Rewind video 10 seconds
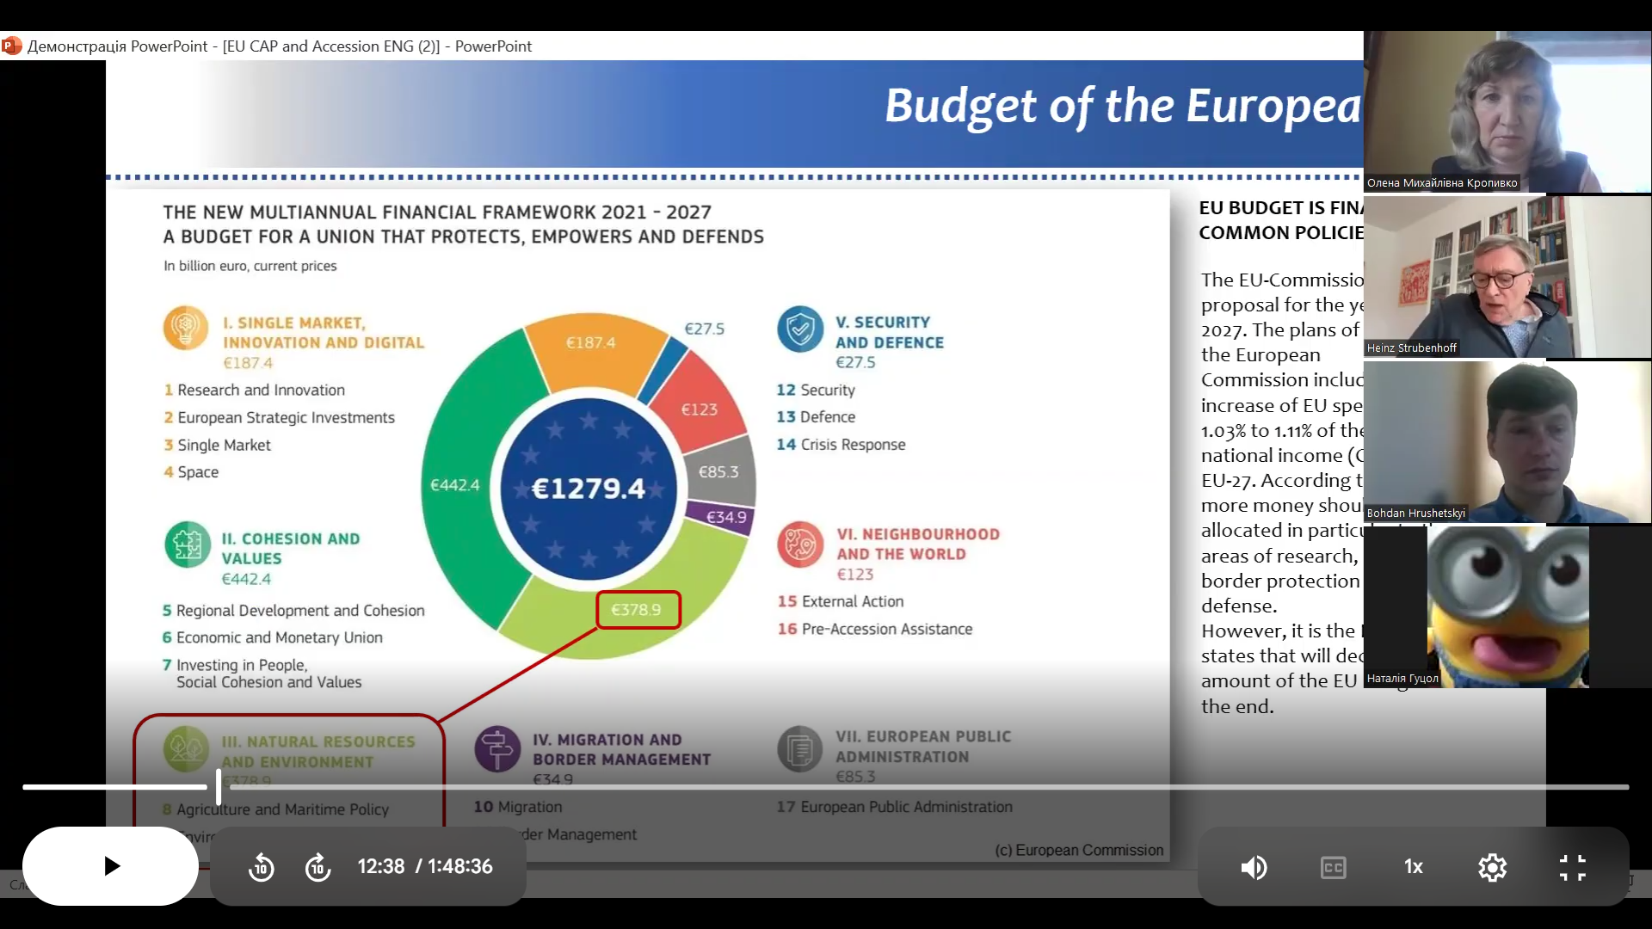Image resolution: width=1652 pixels, height=929 pixels. tap(261, 867)
